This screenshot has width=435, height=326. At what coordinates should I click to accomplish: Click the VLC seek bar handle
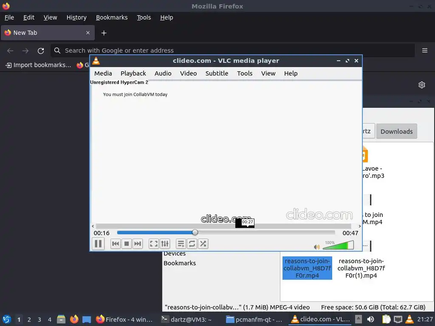pyautogui.click(x=195, y=232)
